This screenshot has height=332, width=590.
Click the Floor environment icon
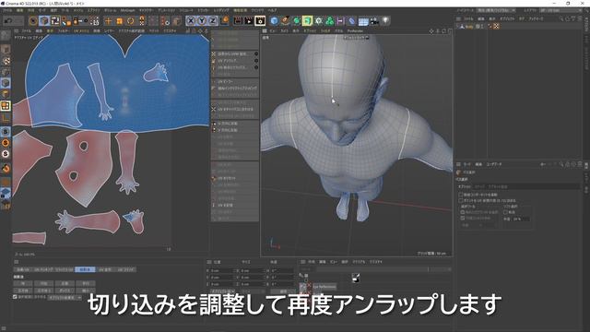point(363,21)
